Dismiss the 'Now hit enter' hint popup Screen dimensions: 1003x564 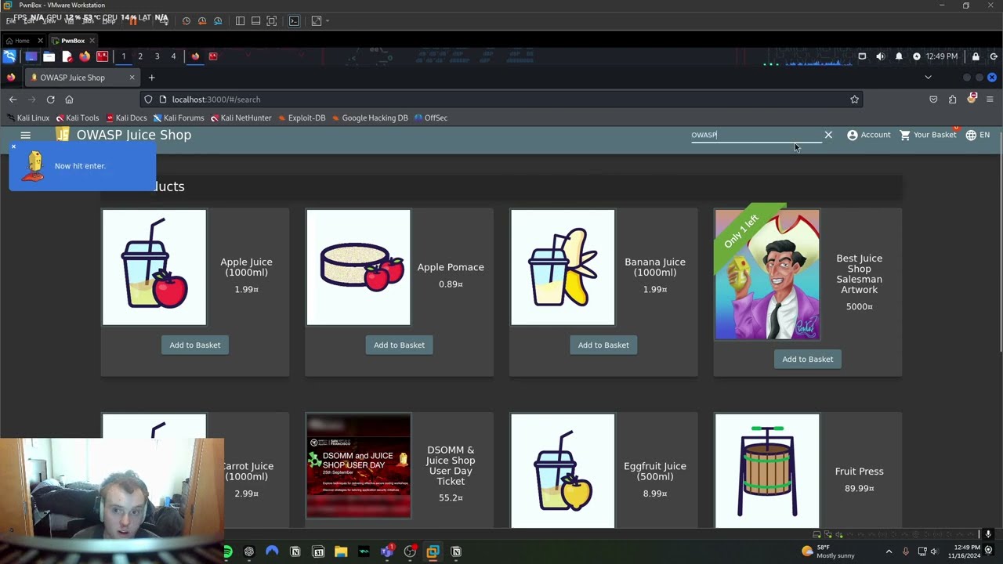[x=13, y=146]
